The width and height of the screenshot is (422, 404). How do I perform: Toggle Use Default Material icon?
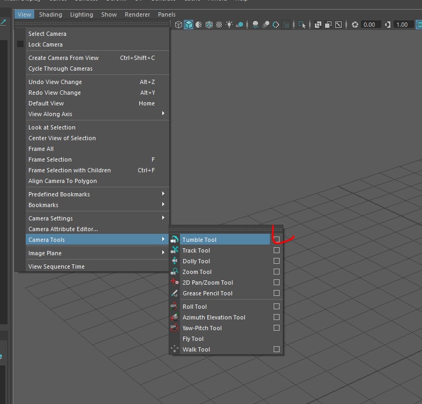tap(199, 25)
